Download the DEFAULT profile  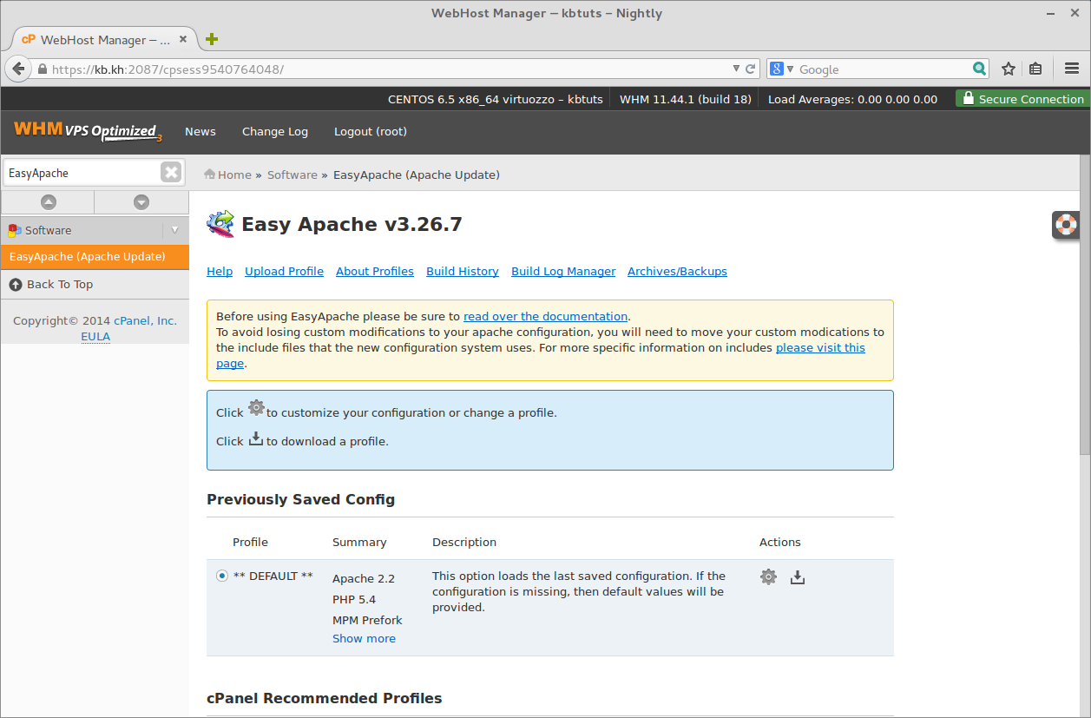pyautogui.click(x=798, y=576)
